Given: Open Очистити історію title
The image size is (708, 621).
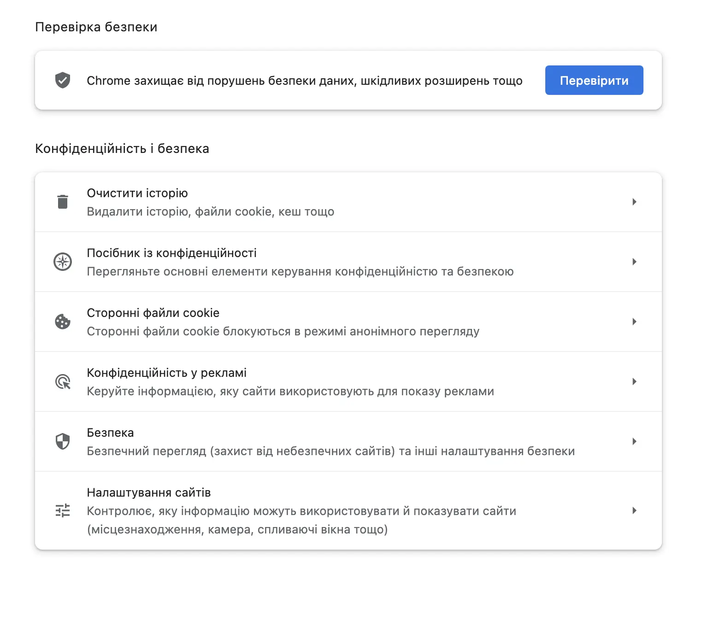Looking at the screenshot, I should coord(137,193).
